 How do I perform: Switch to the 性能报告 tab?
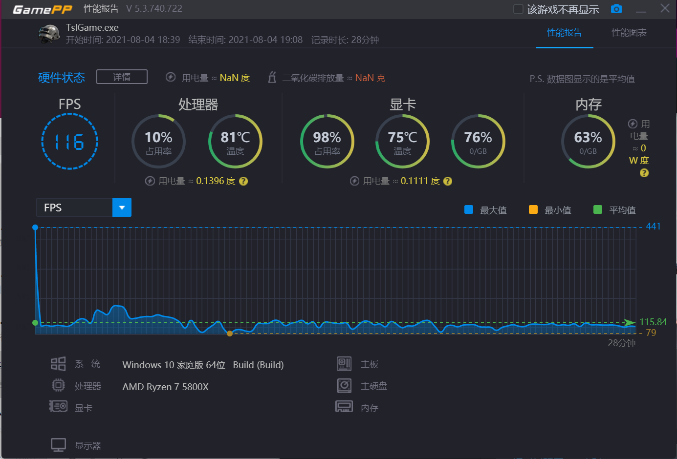565,33
